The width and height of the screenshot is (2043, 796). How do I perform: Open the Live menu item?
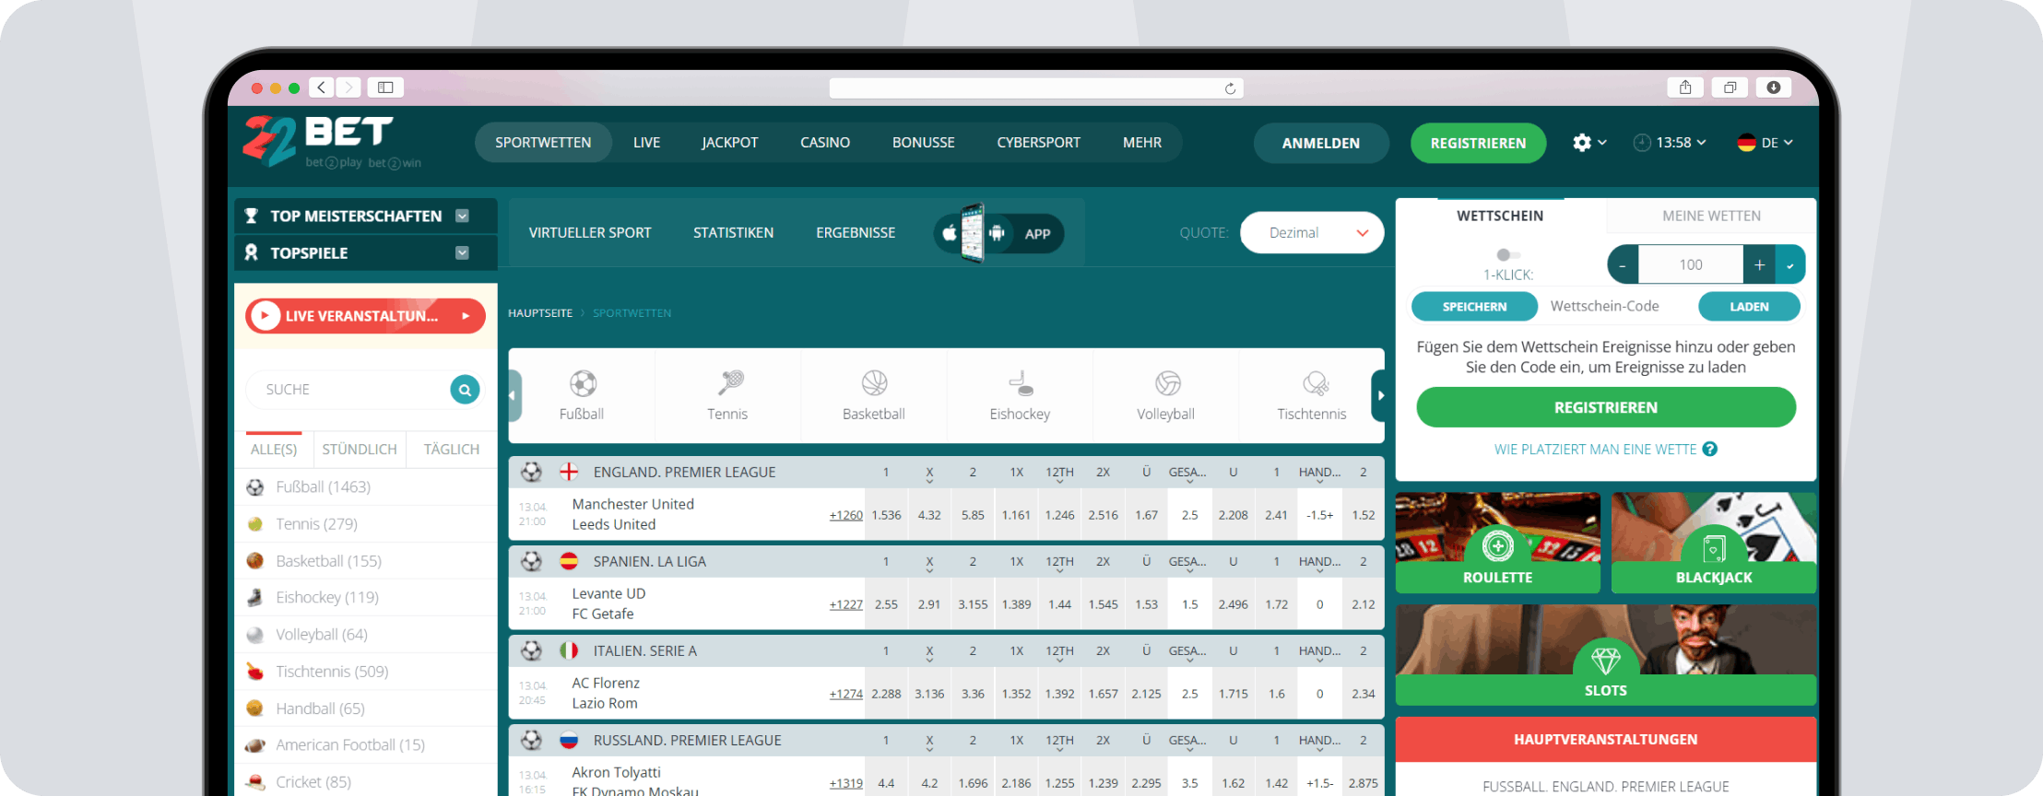pyautogui.click(x=646, y=143)
